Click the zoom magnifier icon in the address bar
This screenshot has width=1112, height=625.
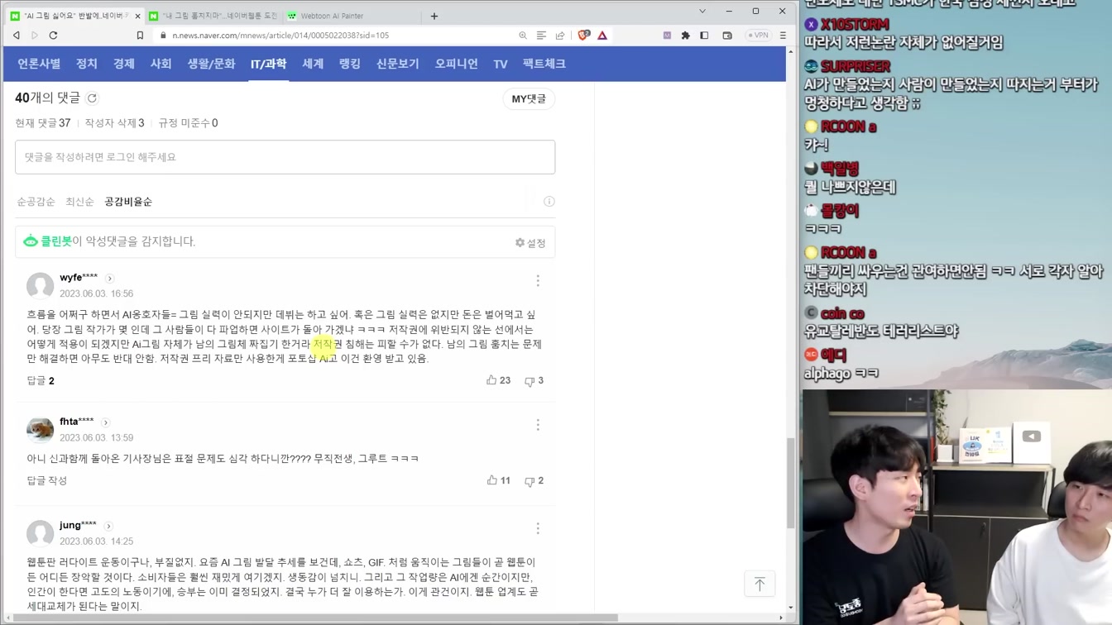tap(523, 36)
